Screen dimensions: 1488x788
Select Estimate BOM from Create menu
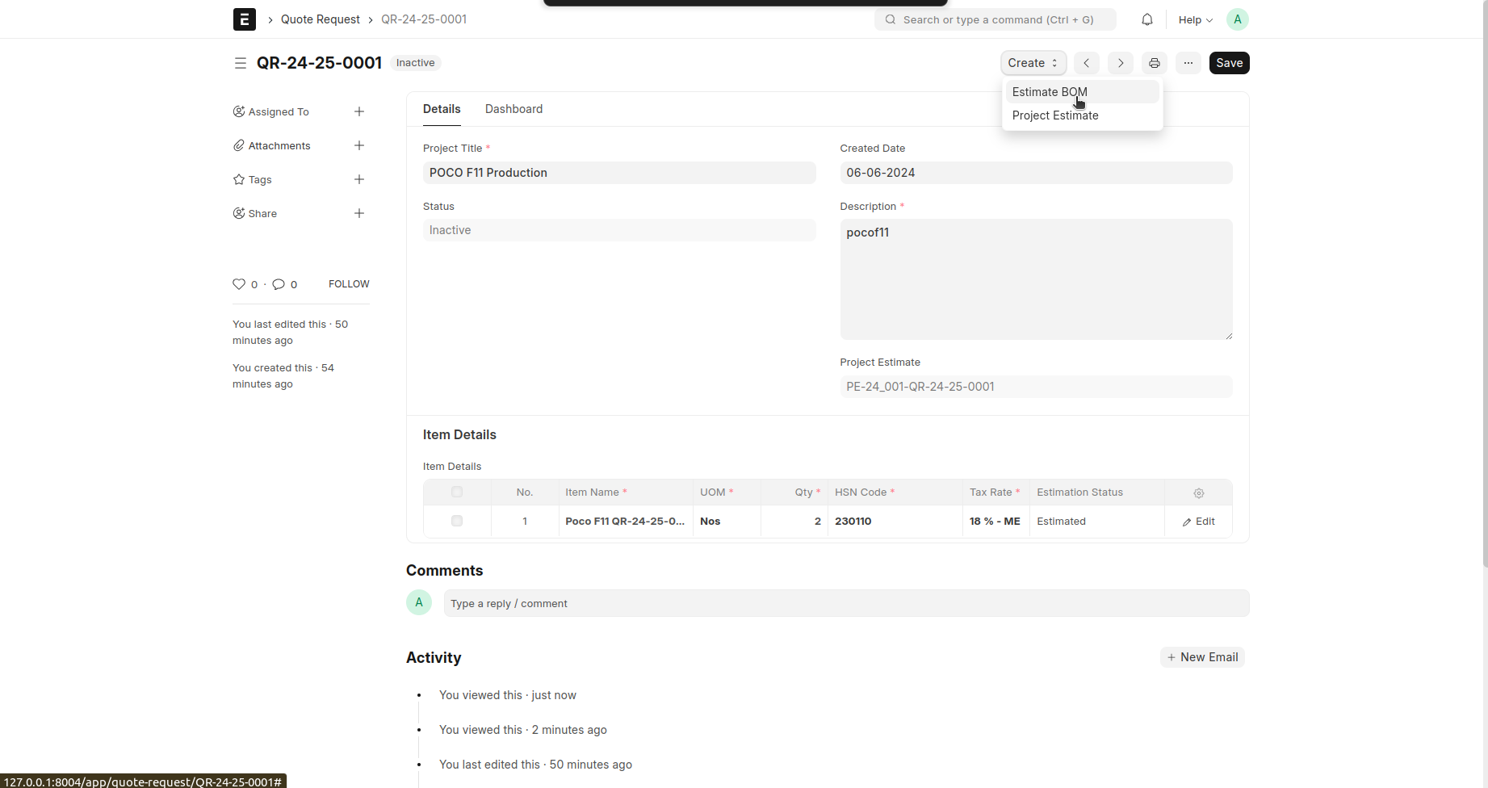1050,92
